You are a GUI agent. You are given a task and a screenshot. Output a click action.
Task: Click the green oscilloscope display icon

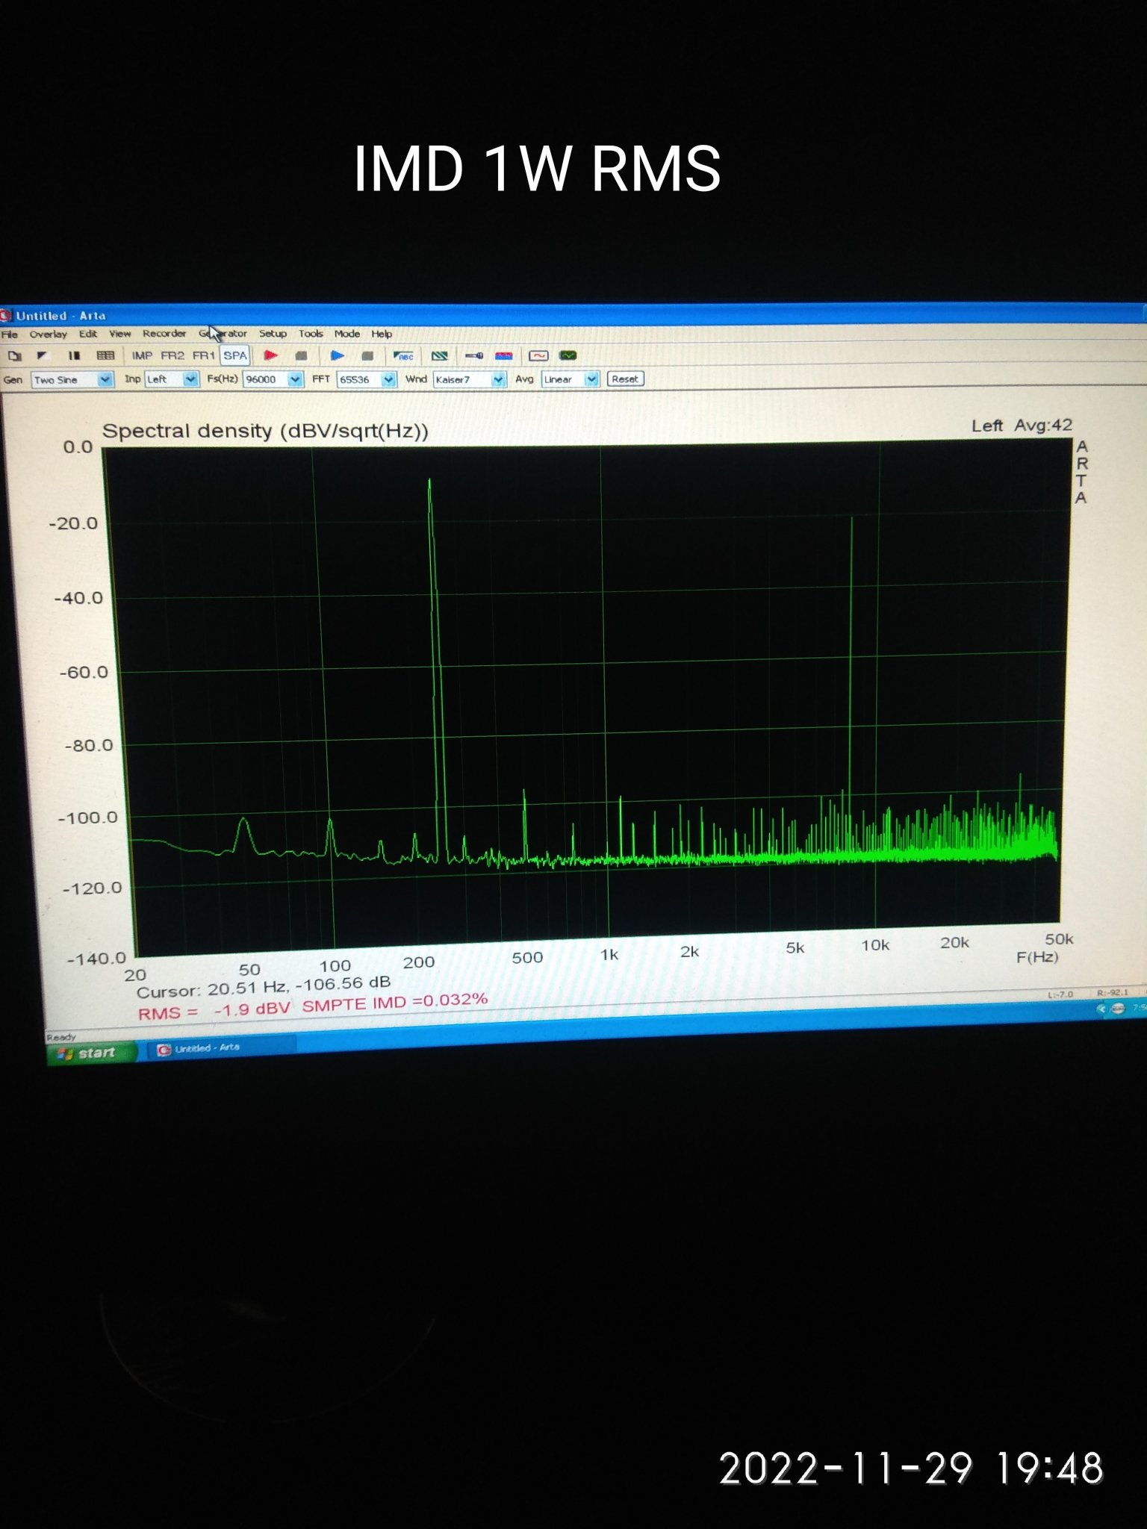pos(568,356)
